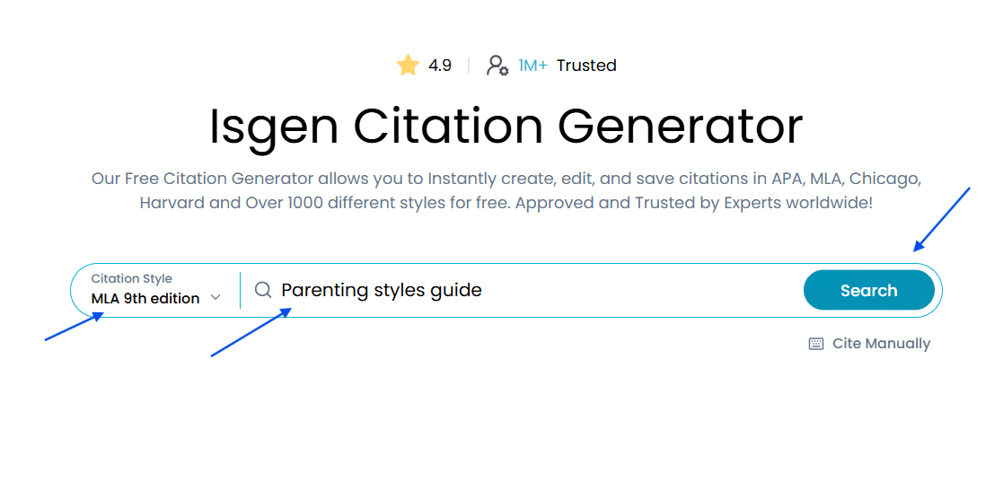Click on the 'Parenting styles guide' query text

pyautogui.click(x=382, y=290)
